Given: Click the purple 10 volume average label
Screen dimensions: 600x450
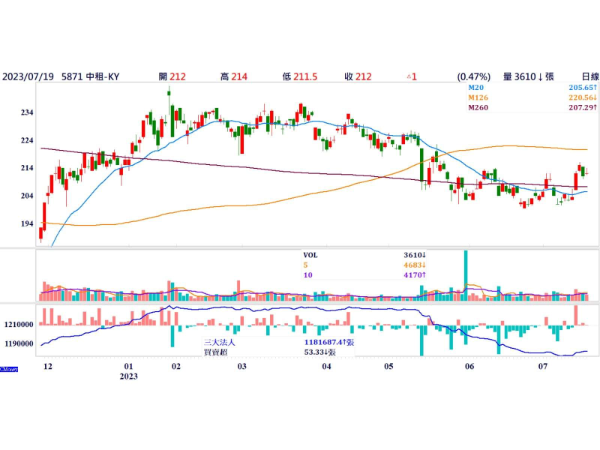Looking at the screenshot, I should [307, 275].
